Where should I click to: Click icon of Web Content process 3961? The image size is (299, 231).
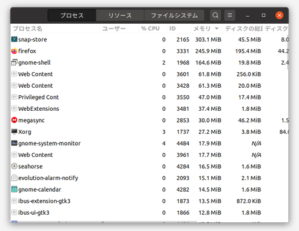tap(14, 154)
